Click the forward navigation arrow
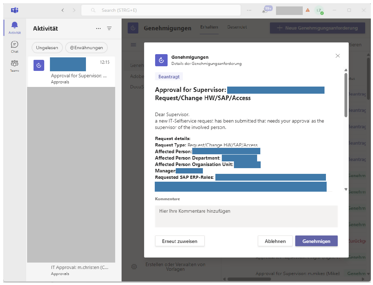Viewport: 373px width, 285px height. pyautogui.click(x=74, y=10)
